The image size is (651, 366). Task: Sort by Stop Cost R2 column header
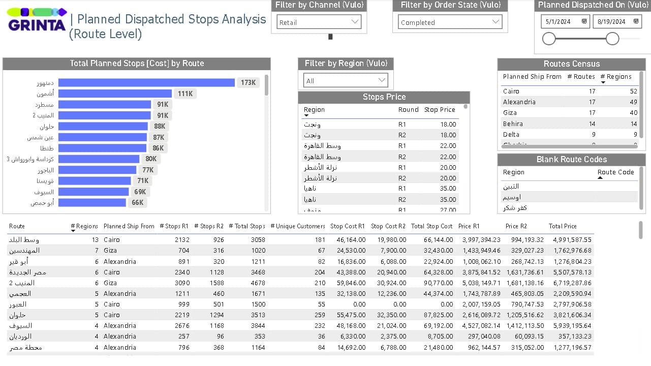tap(388, 226)
